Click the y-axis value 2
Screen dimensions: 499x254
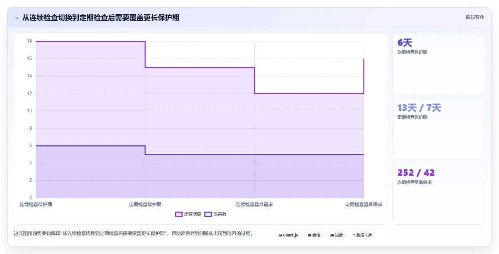30,180
